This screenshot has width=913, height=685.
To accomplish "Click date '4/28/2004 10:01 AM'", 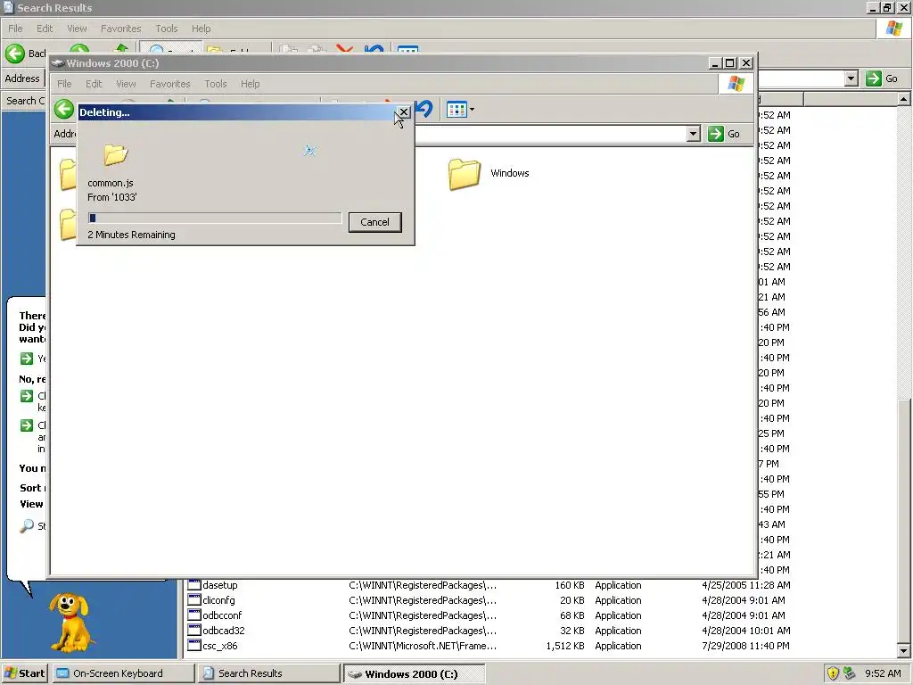I will (746, 631).
